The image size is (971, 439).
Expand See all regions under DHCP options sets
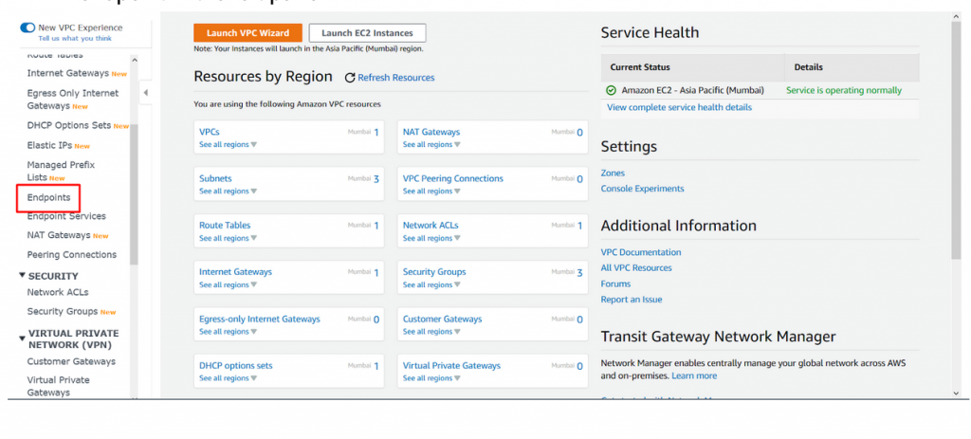228,378
